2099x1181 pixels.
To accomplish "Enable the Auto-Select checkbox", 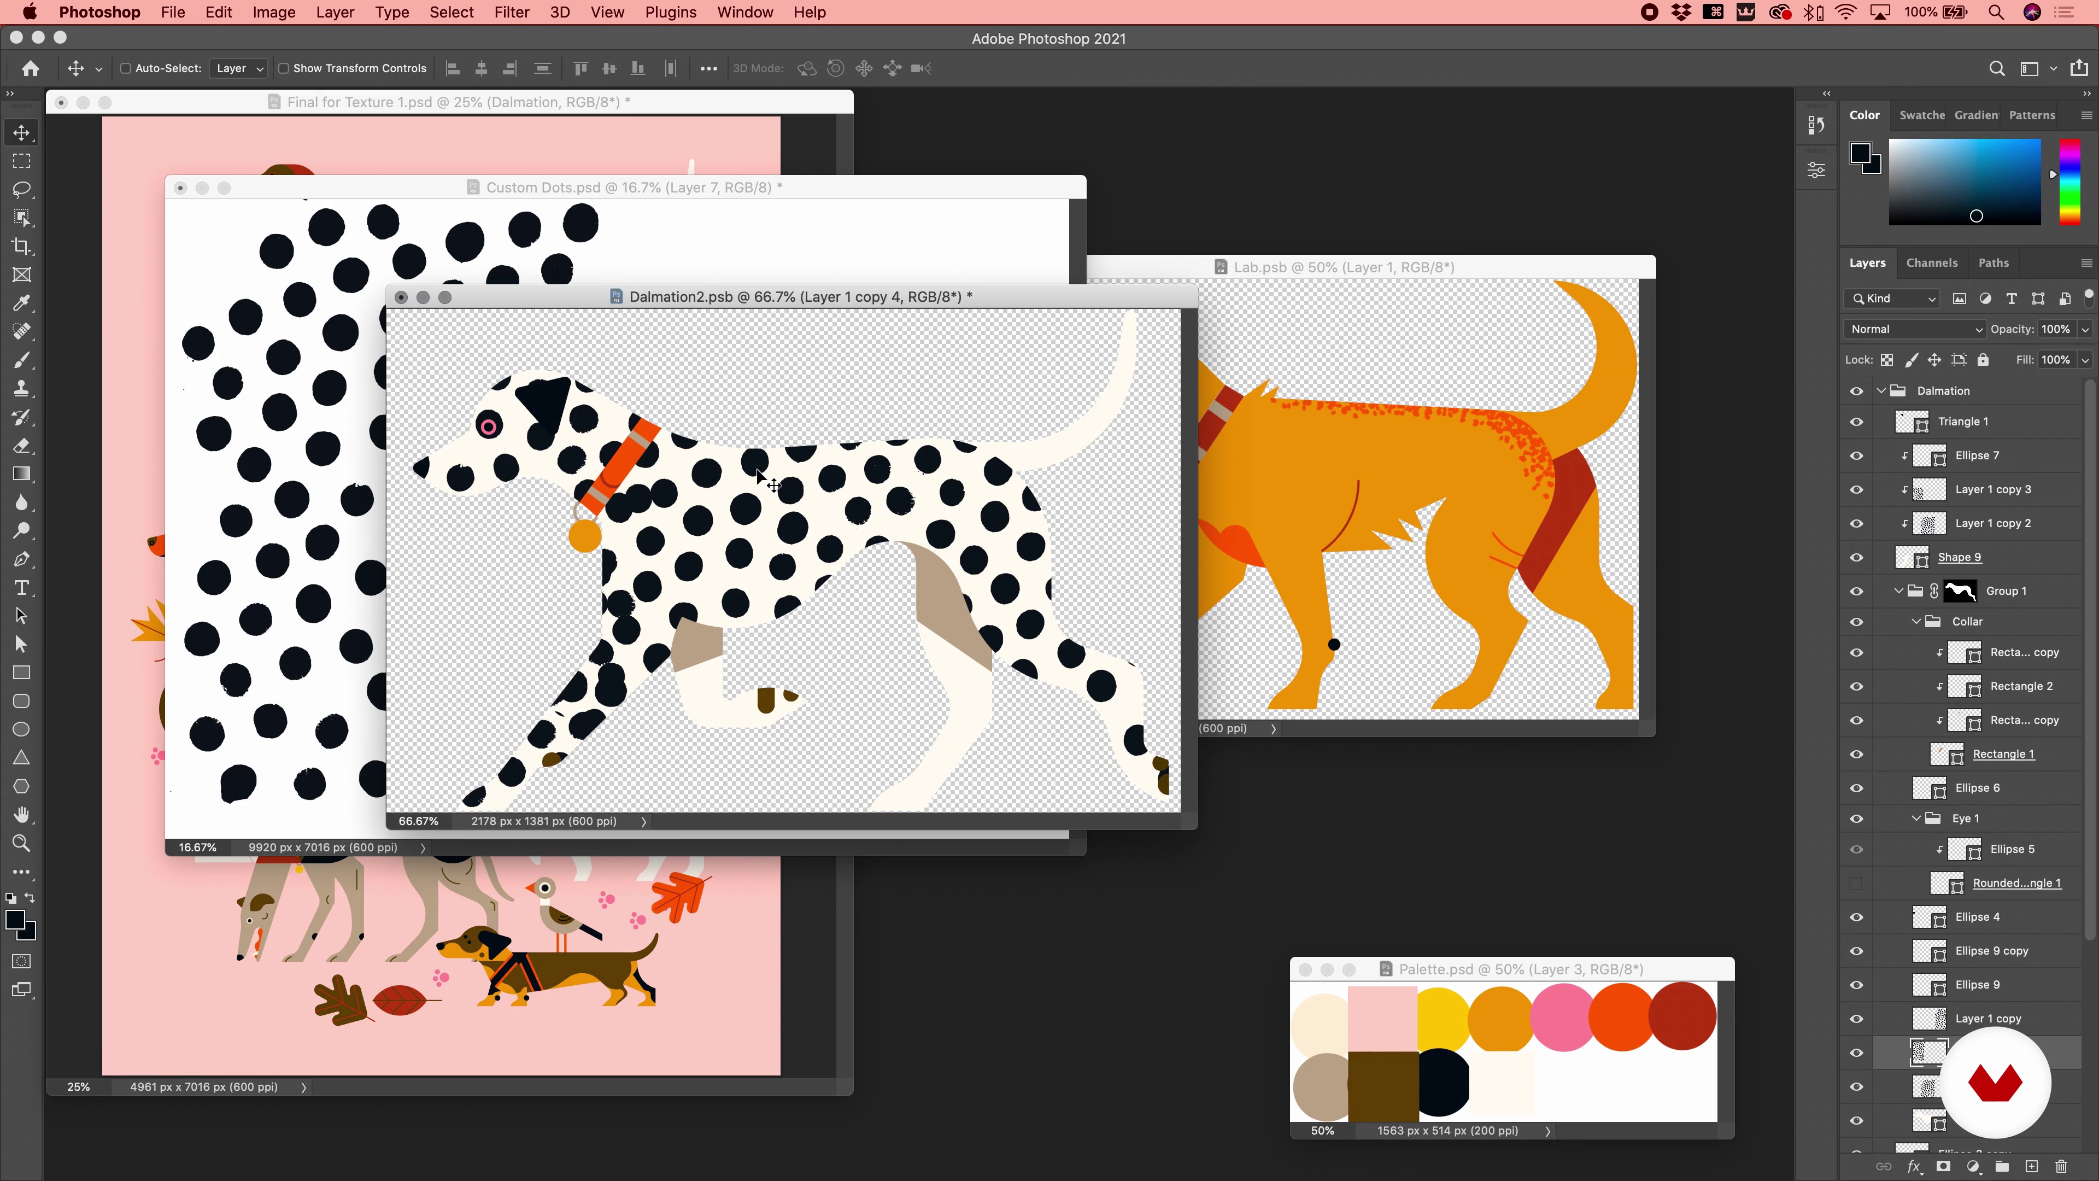I will point(126,68).
